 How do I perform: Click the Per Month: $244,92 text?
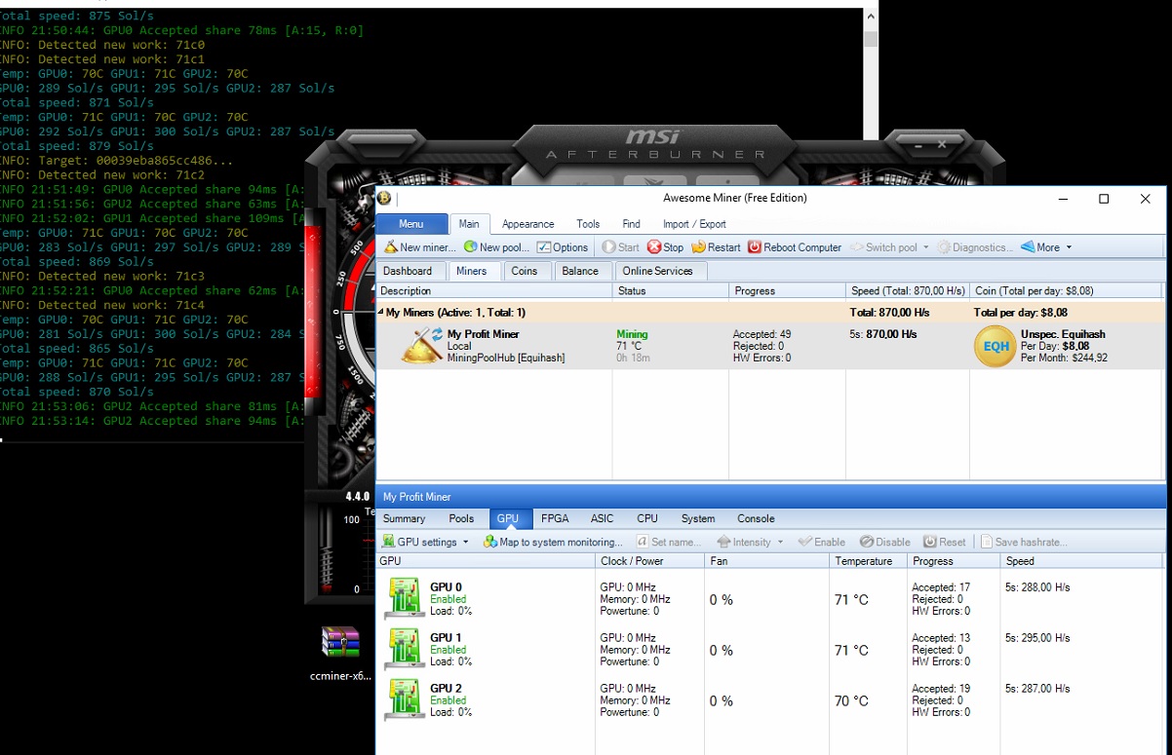click(x=1064, y=358)
